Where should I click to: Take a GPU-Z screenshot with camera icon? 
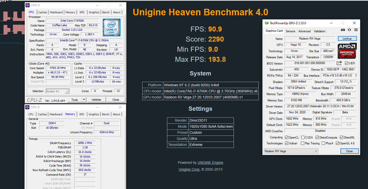coord(343,30)
